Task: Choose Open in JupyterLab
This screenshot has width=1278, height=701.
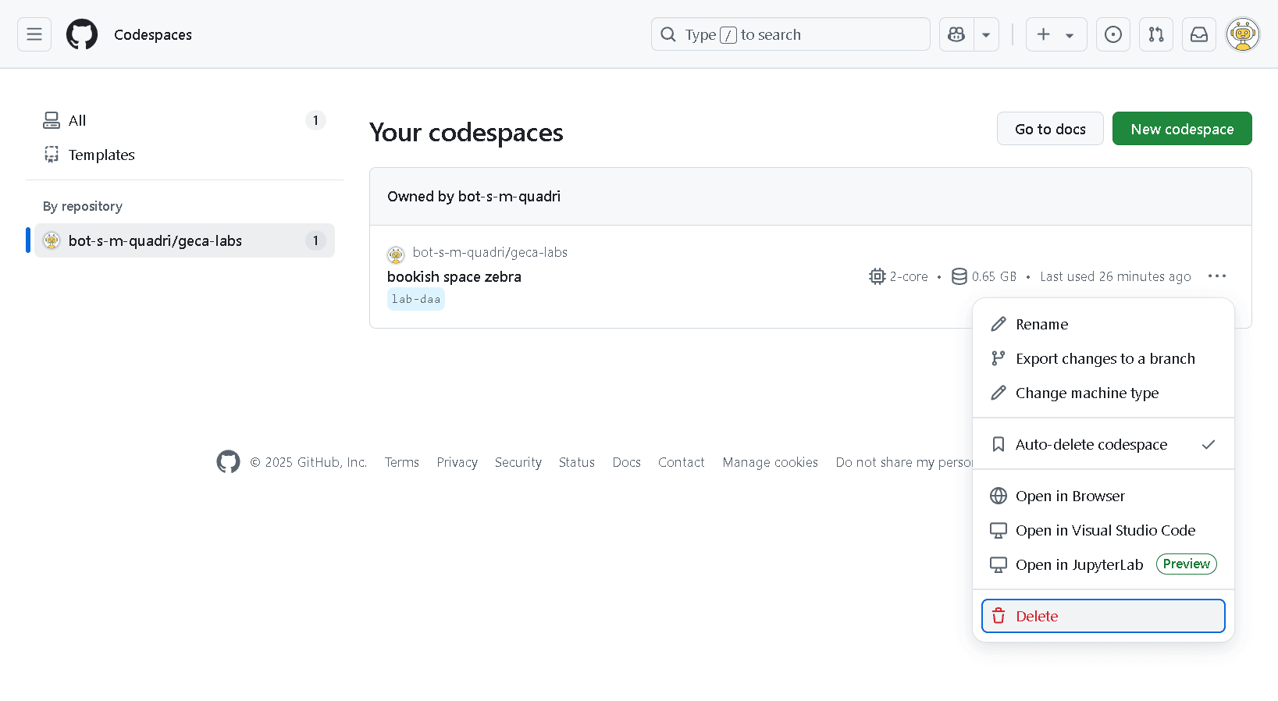Action: (1103, 564)
